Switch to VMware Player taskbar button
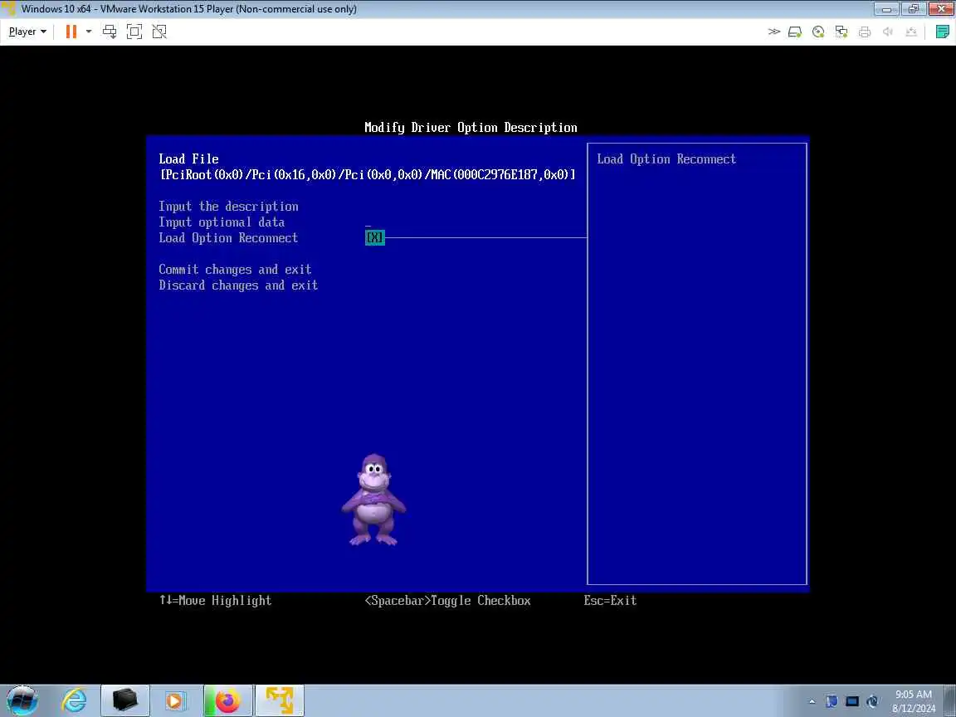This screenshot has width=956, height=717. 280,700
